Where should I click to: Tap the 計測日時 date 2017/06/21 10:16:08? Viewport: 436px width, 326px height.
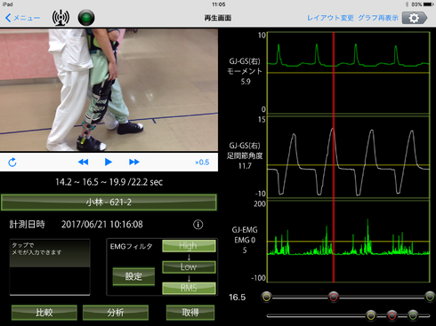pyautogui.click(x=102, y=225)
